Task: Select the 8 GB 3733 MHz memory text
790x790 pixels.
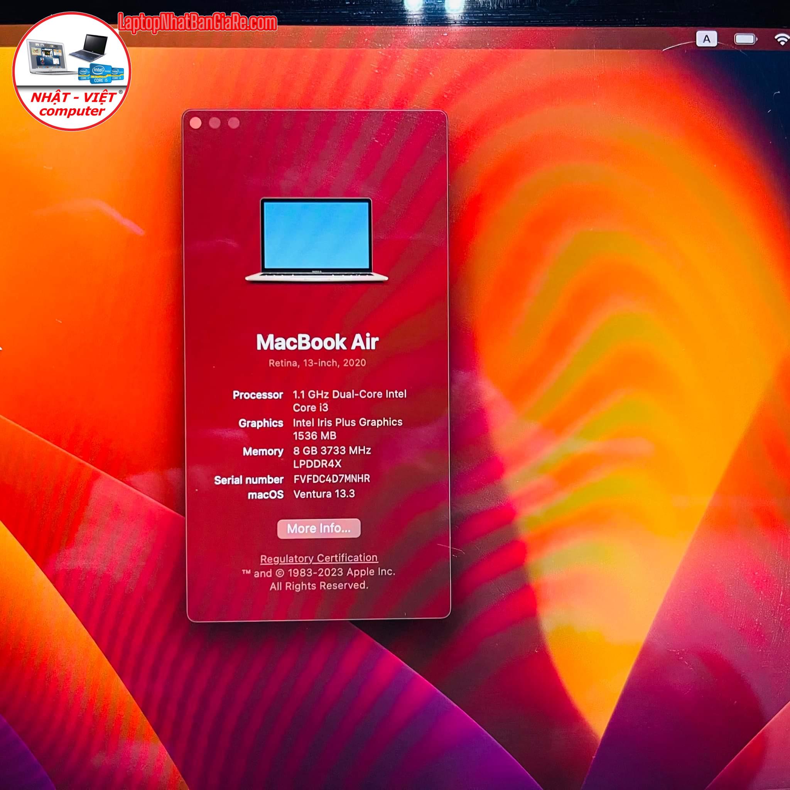Action: [332, 451]
